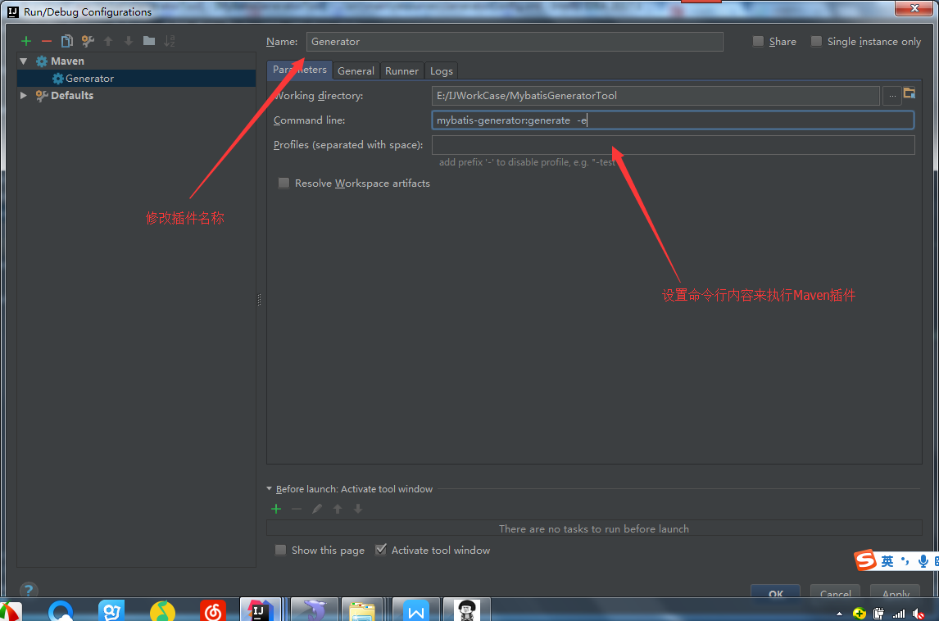This screenshot has width=939, height=621.
Task: Click the Sogou input method S icon
Action: 865,560
